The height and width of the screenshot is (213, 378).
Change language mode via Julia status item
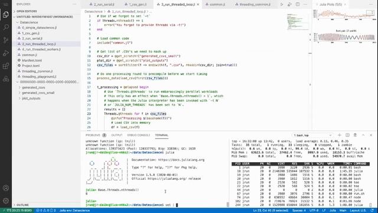tap(333, 211)
